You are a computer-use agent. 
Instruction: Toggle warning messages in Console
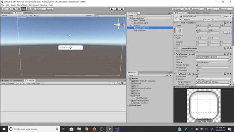(x=118, y=83)
